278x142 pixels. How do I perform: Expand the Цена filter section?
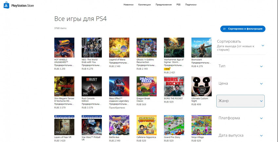(241, 83)
